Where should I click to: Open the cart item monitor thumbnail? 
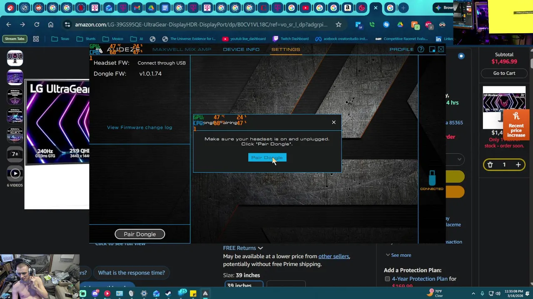pos(504,108)
